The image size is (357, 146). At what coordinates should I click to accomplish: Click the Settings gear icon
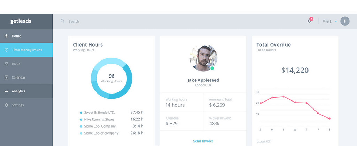[x=6, y=105]
